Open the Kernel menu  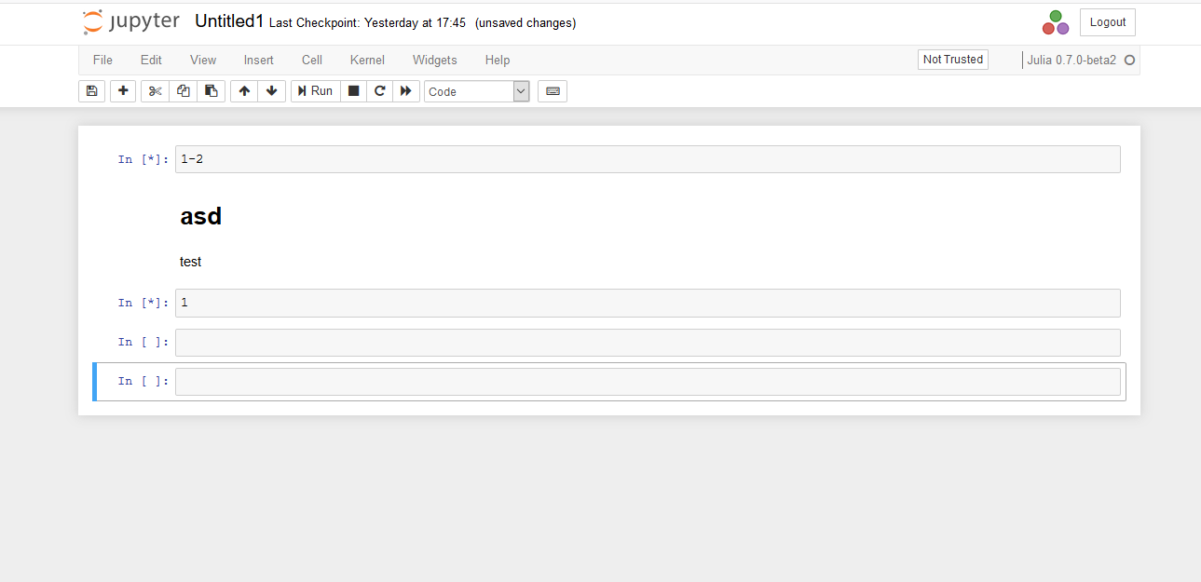pos(367,60)
